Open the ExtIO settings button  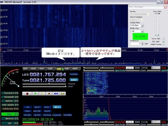[x=74, y=80]
